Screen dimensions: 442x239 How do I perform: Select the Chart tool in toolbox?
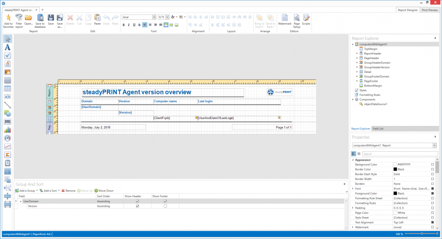[x=8, y=130]
